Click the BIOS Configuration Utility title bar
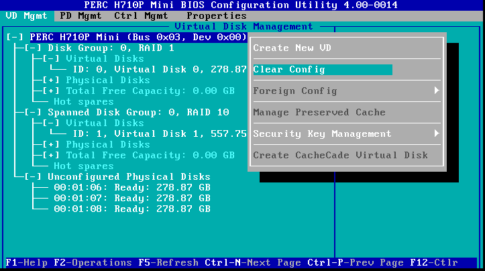485x271 pixels. click(241, 5)
